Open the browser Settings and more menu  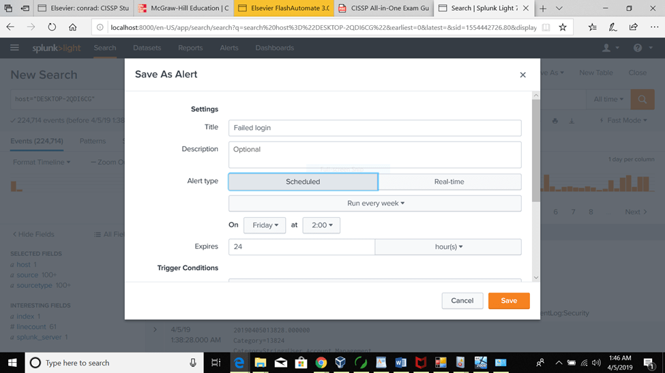[x=654, y=27]
